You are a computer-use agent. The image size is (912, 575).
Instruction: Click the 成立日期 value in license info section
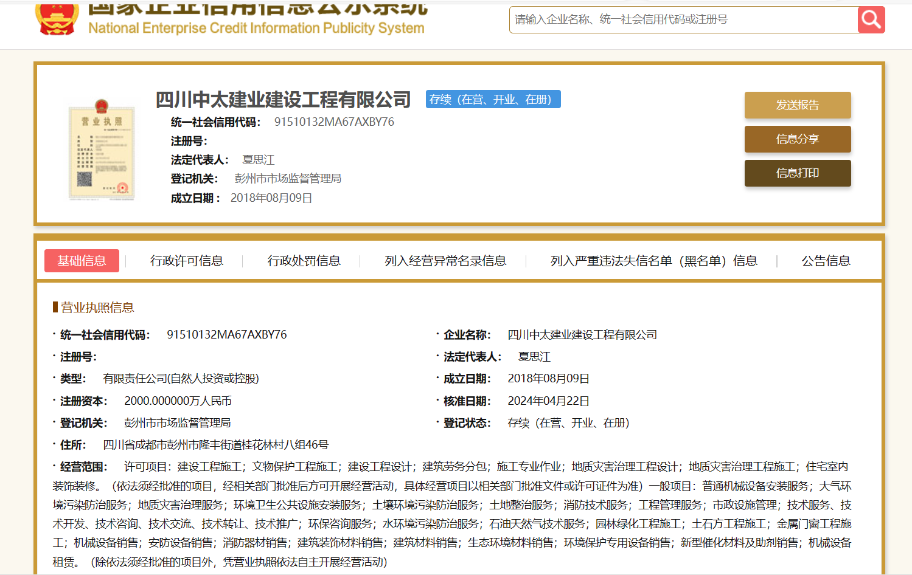pyautogui.click(x=549, y=379)
